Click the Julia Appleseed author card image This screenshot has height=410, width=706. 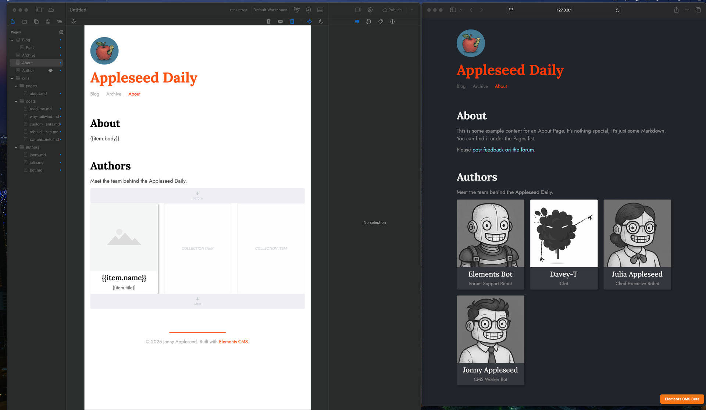(x=637, y=233)
